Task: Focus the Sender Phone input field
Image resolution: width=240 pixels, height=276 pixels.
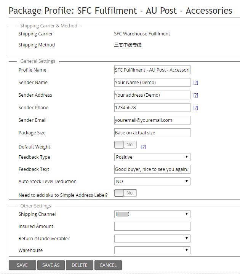Action: click(x=152, y=108)
